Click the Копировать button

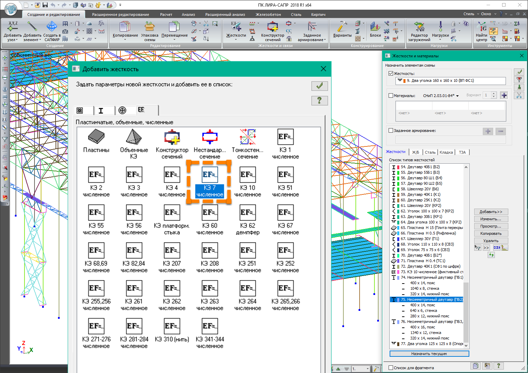491,233
